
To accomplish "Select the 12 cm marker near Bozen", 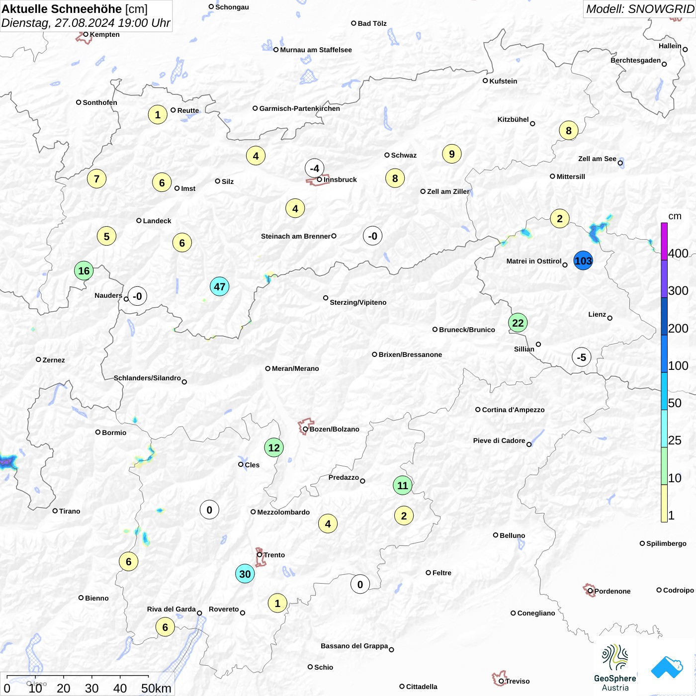I will [274, 447].
